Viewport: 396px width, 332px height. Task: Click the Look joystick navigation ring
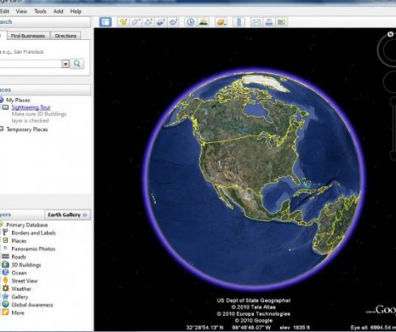click(x=387, y=50)
